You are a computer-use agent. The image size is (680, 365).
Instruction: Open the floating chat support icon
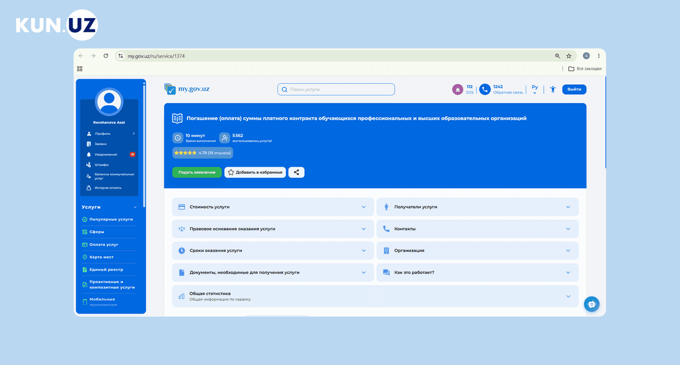(592, 304)
